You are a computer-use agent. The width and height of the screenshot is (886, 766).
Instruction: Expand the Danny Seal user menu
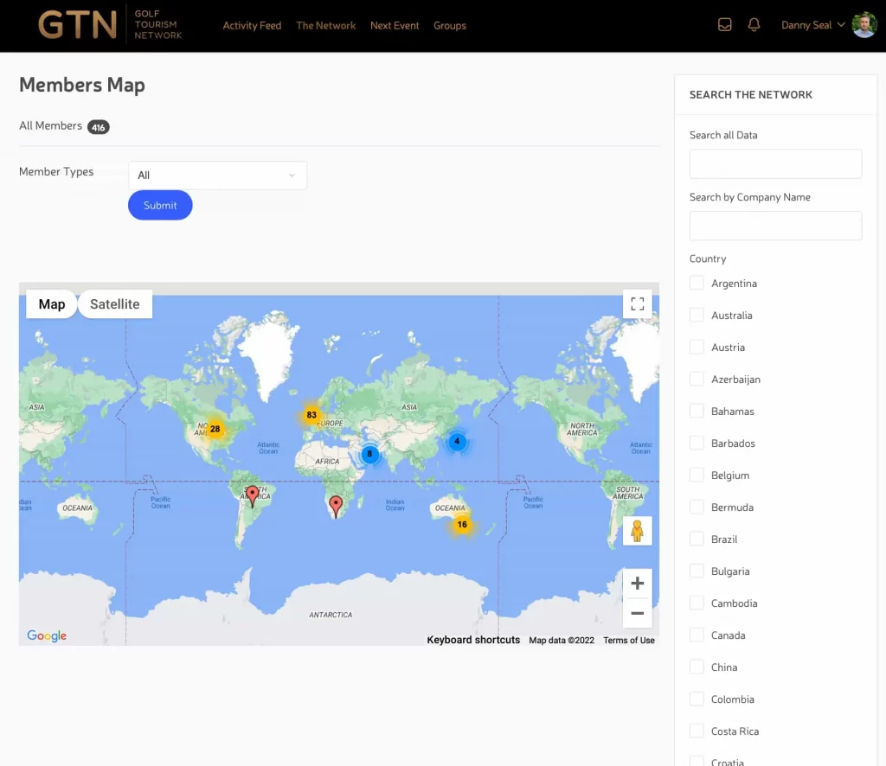pos(812,25)
